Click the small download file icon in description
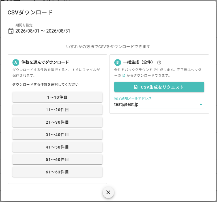Screen dimensions: 217x202 pyautogui.click(x=124, y=76)
